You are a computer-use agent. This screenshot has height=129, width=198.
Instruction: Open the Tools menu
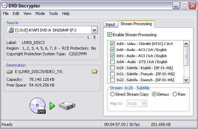53,13
